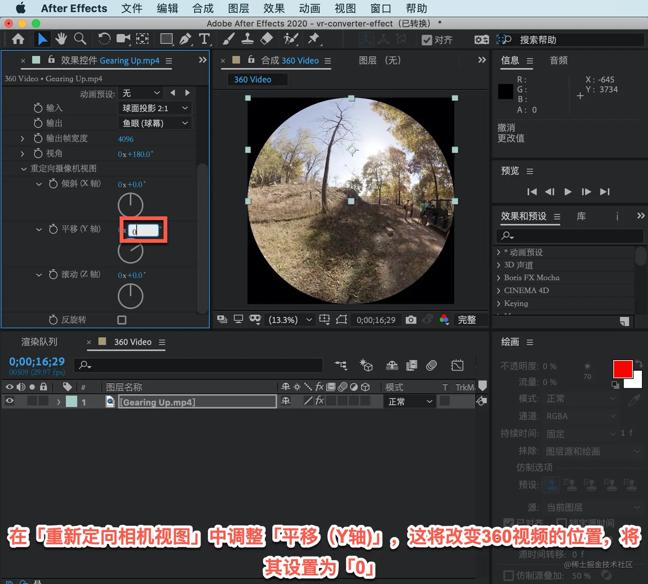Enable the 反旋转 checkbox
This screenshot has height=584, width=648.
[122, 320]
